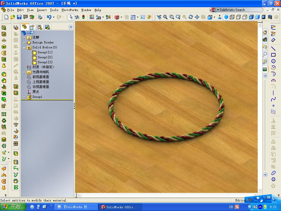Open the File Explorer task pane icon
Screen dimensions: 281x211
[265, 47]
